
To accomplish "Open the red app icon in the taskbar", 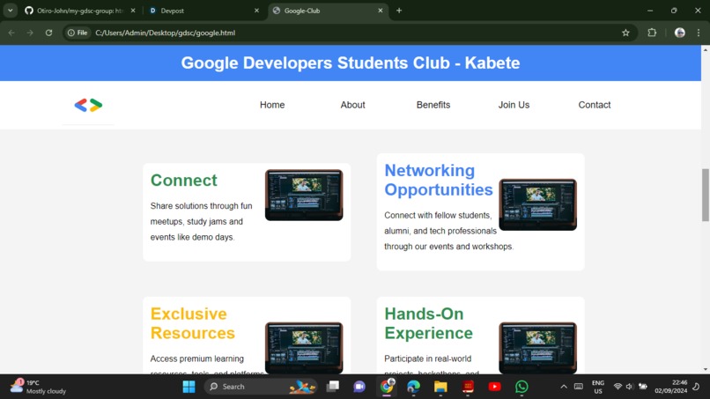I will [x=468, y=387].
